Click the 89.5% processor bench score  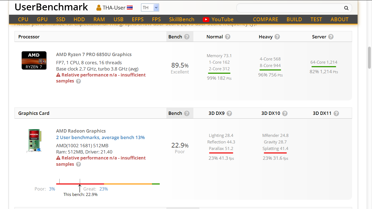(180, 65)
